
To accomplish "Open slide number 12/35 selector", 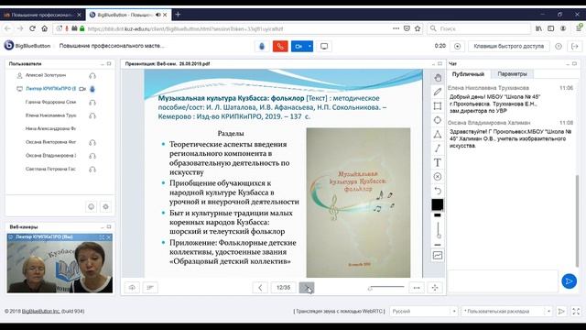I will click(283, 288).
